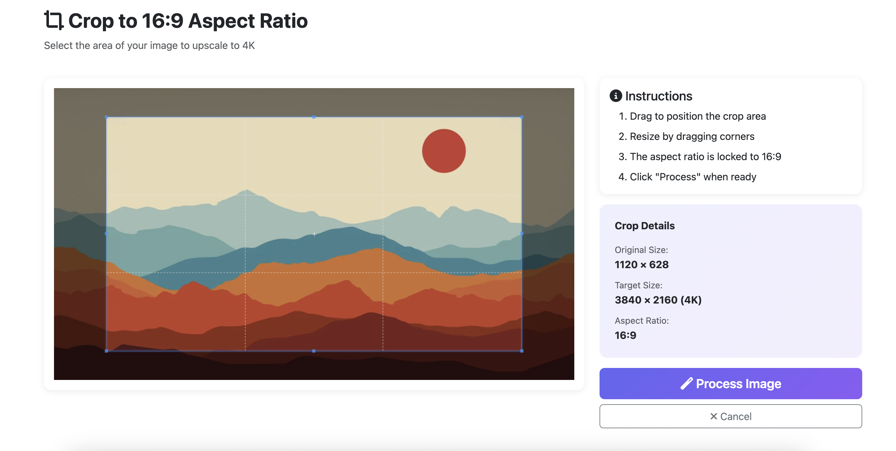Click the Target Size value 3840 x 2160
Viewport: 896px width, 451px height.
click(x=658, y=300)
